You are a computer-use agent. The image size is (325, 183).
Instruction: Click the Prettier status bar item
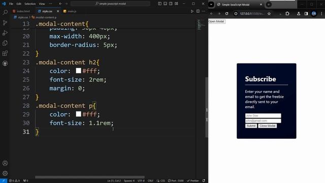pyautogui.click(x=193, y=181)
